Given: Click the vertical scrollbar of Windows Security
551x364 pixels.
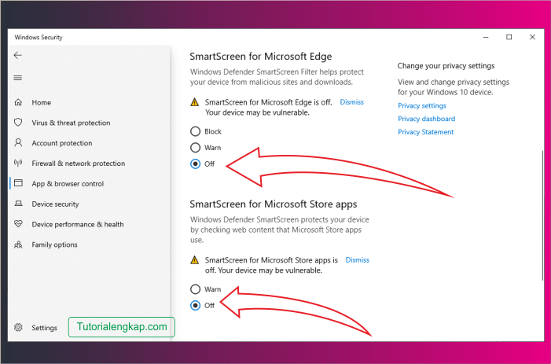Looking at the screenshot, I should click(542, 215).
